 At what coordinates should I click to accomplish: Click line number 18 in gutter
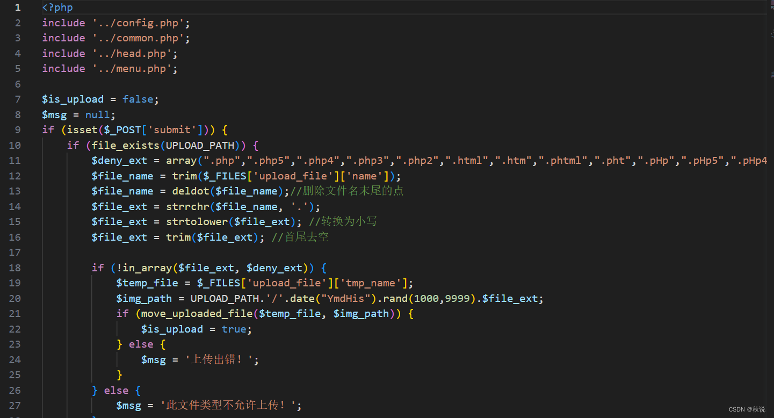click(15, 268)
